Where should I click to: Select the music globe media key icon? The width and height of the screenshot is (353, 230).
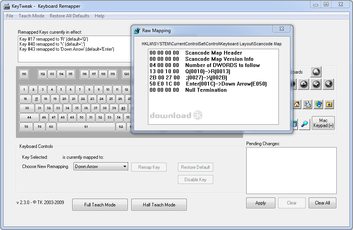tap(319, 104)
